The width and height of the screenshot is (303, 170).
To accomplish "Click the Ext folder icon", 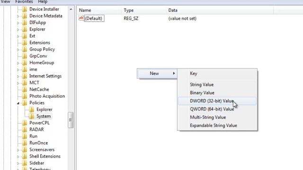I will pos(25,36).
